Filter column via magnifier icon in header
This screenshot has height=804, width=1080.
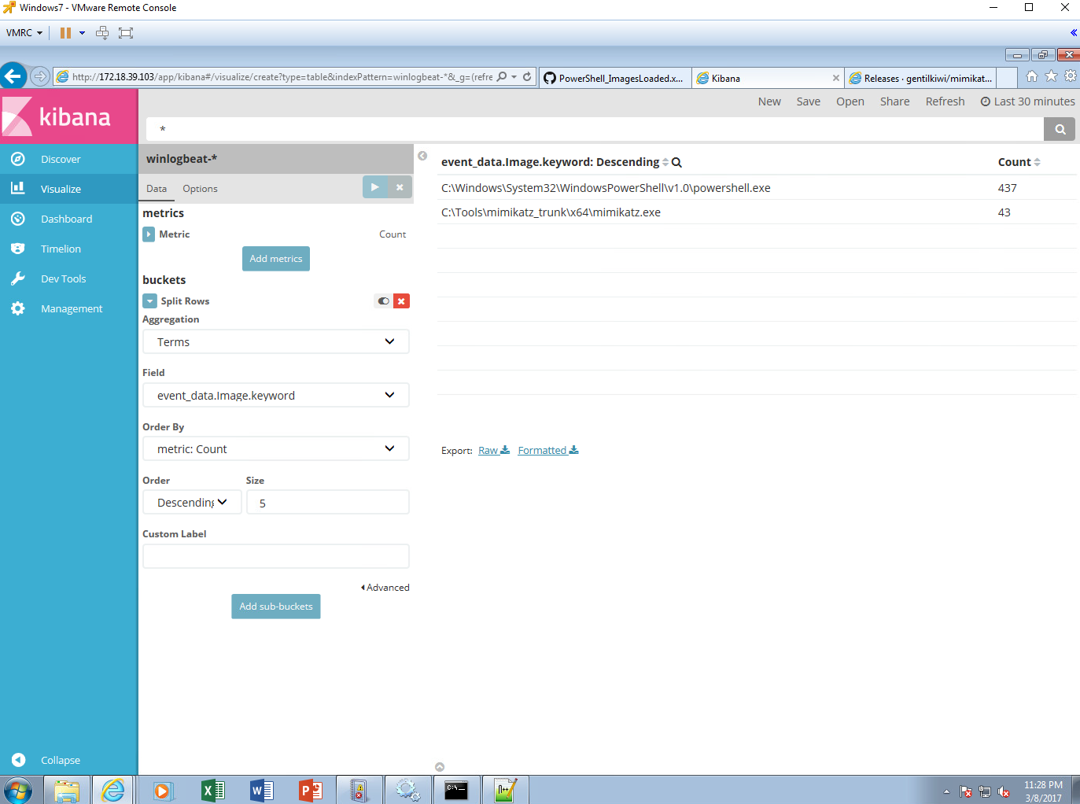pyautogui.click(x=676, y=162)
